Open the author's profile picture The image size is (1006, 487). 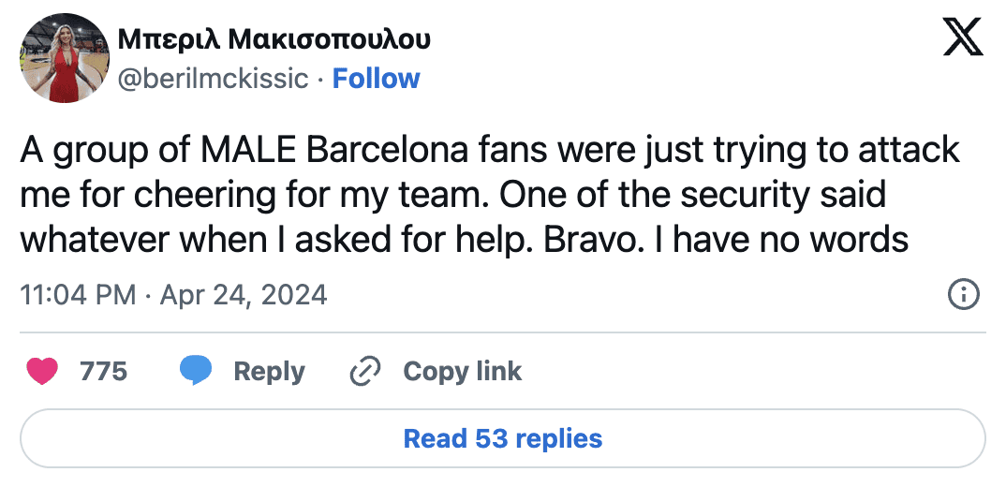tap(62, 58)
